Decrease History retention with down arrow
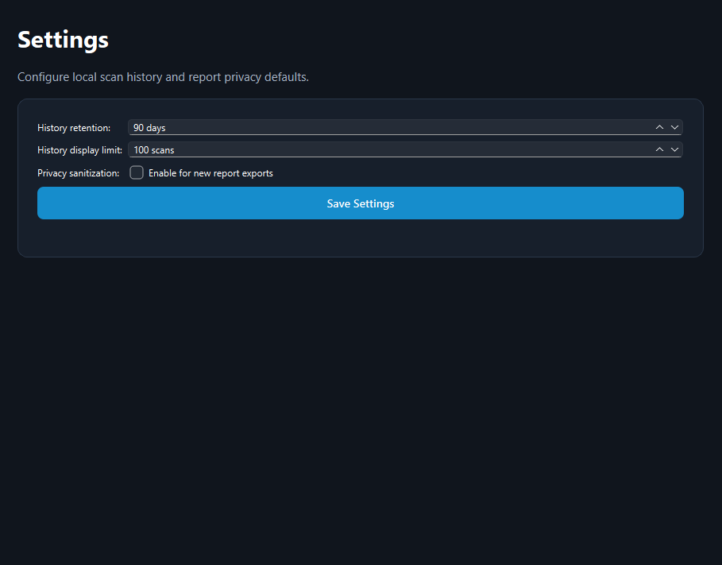This screenshot has height=565, width=722. pyautogui.click(x=674, y=127)
